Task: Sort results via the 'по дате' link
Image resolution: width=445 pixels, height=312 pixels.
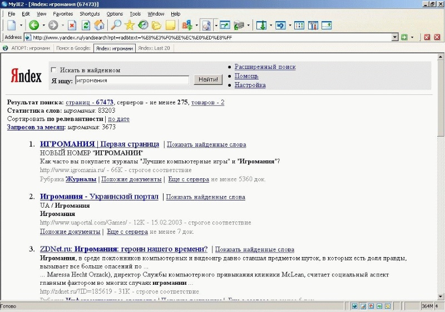Action: tap(118, 119)
